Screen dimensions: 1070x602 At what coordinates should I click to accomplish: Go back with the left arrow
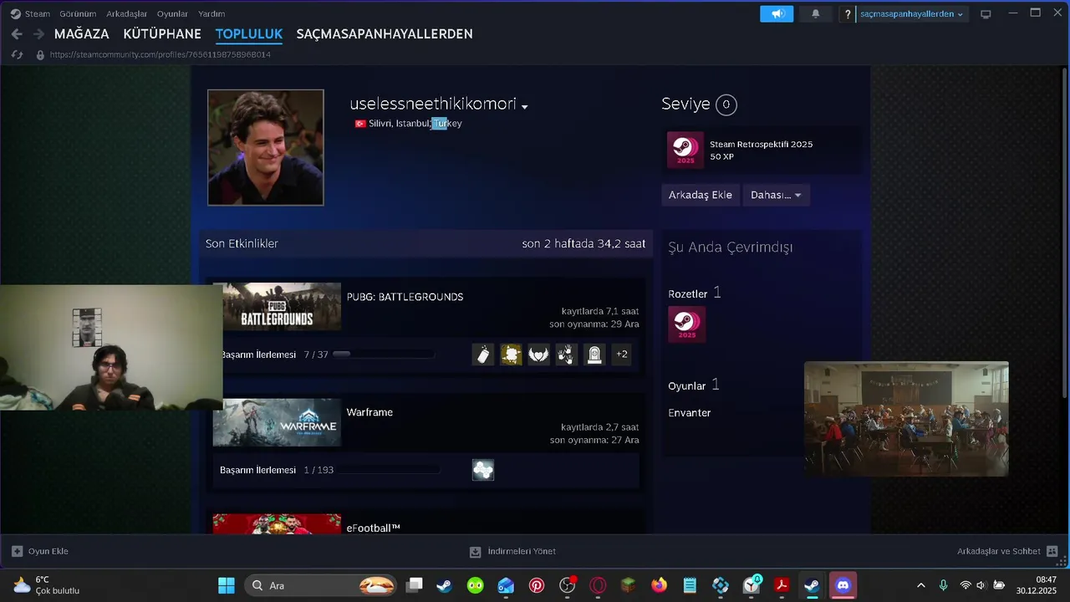click(x=17, y=34)
